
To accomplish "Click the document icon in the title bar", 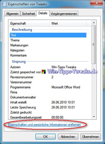I will click(5, 4).
